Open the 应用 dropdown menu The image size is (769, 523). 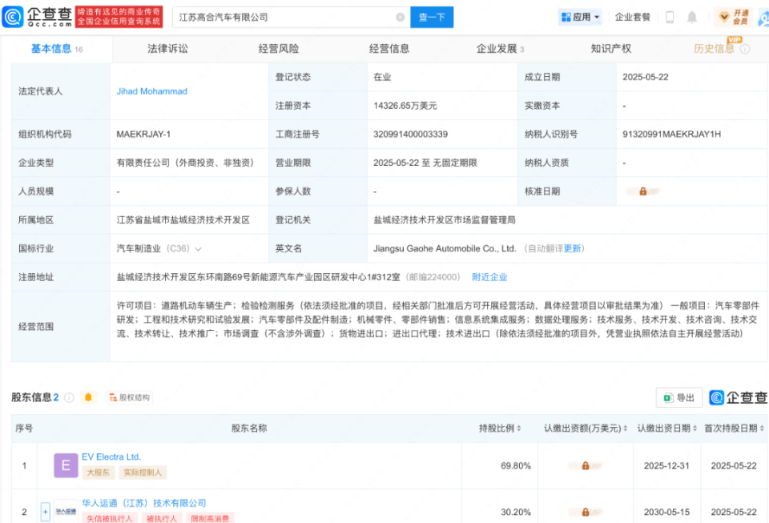pos(580,17)
